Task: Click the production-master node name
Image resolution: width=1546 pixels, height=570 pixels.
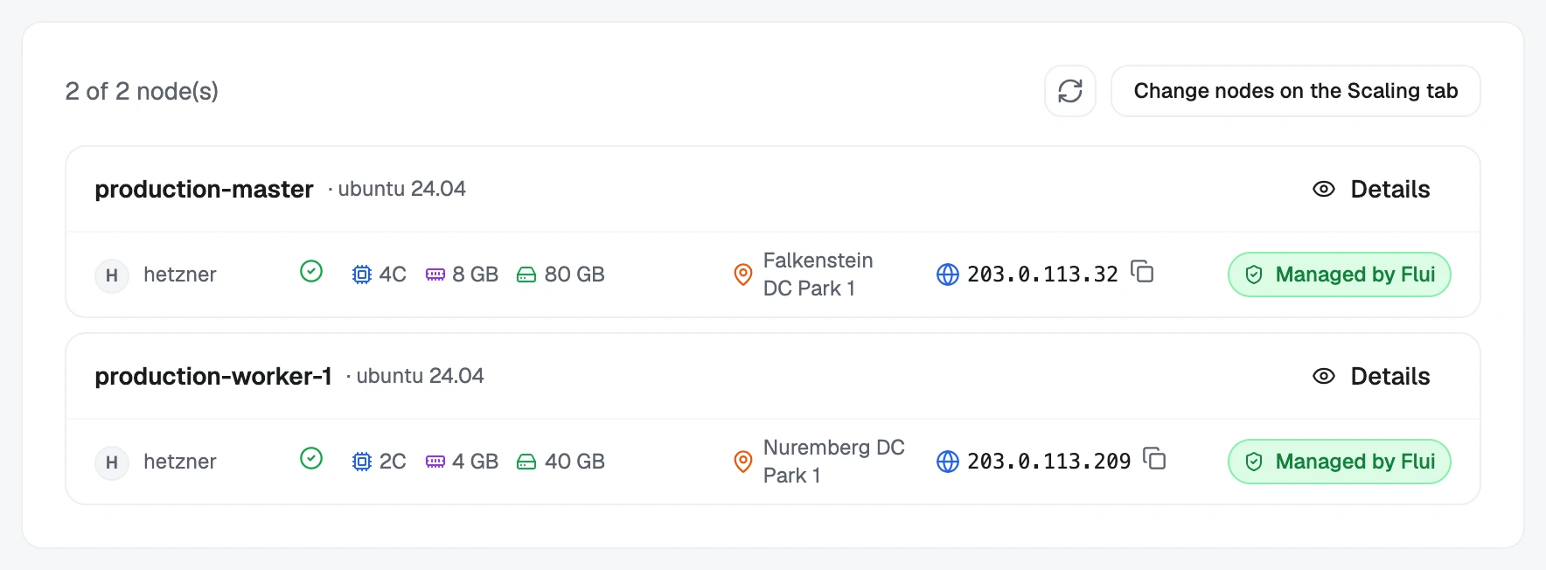Action: click(204, 189)
